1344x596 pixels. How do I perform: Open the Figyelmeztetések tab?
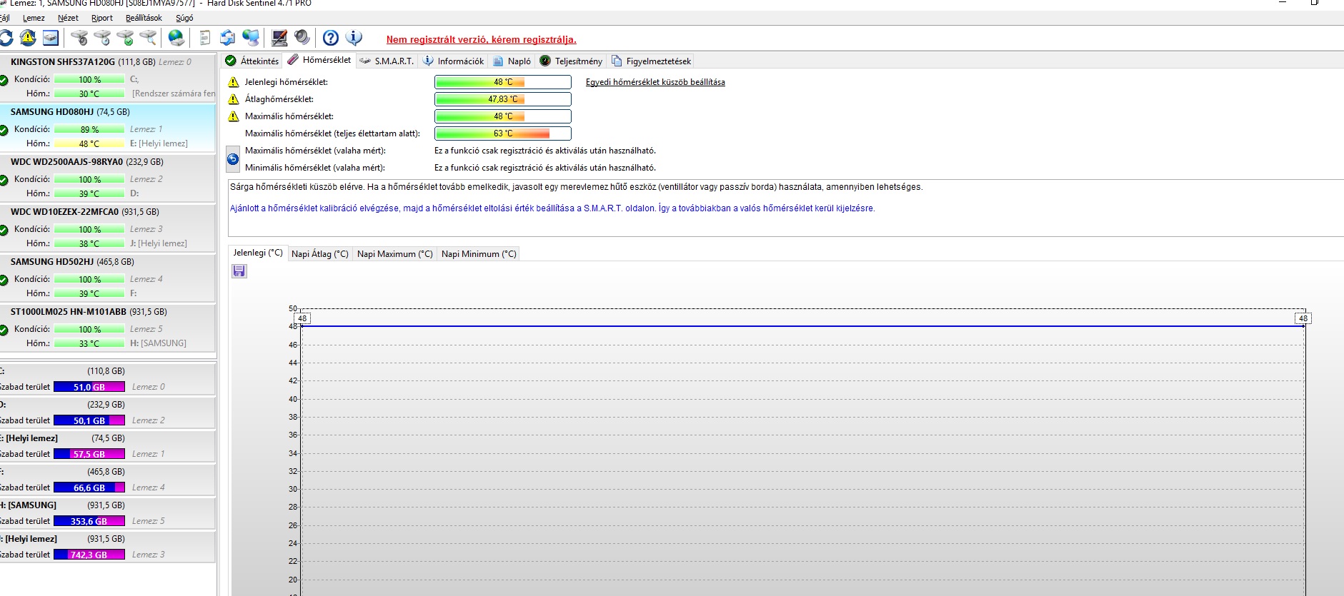point(651,61)
